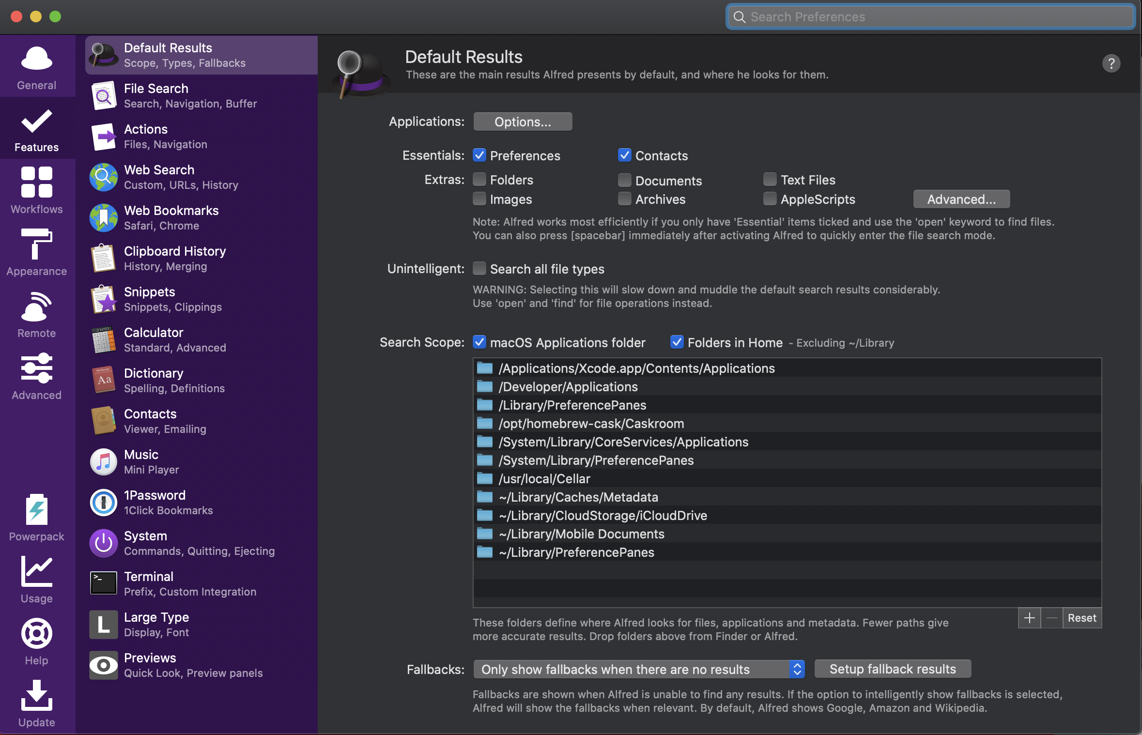Open help via question mark button
Screen dimensions: 1142x735
(x=1111, y=63)
